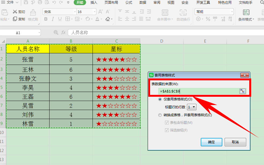Apply percent style with % icon
The image size is (264, 165).
tap(208, 19)
